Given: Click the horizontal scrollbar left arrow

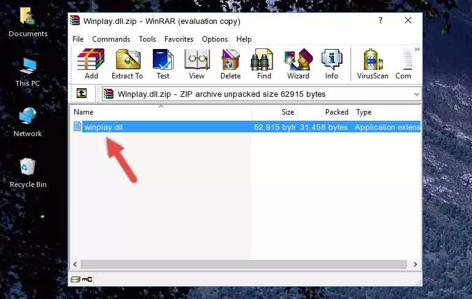Looking at the screenshot, I should click(75, 265).
